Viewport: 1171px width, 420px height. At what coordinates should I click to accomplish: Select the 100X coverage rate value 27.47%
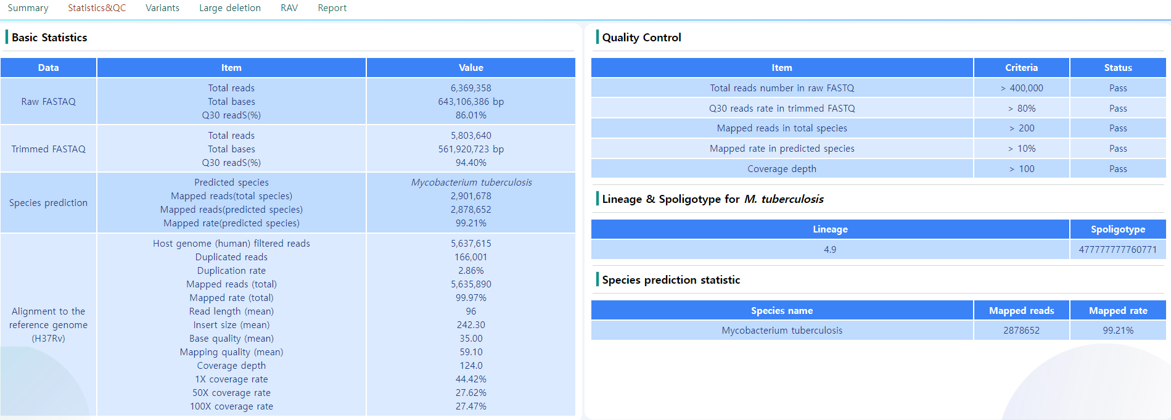point(471,406)
